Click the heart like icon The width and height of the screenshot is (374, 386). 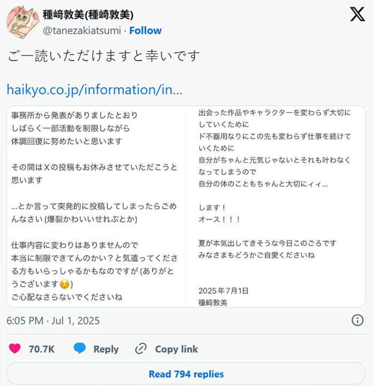tap(15, 349)
